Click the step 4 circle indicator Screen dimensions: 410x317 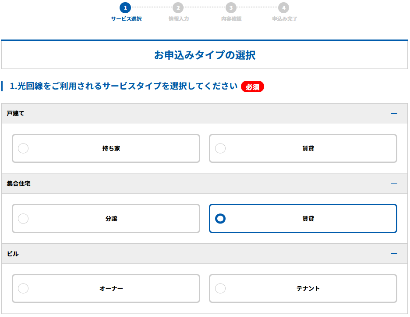(284, 8)
